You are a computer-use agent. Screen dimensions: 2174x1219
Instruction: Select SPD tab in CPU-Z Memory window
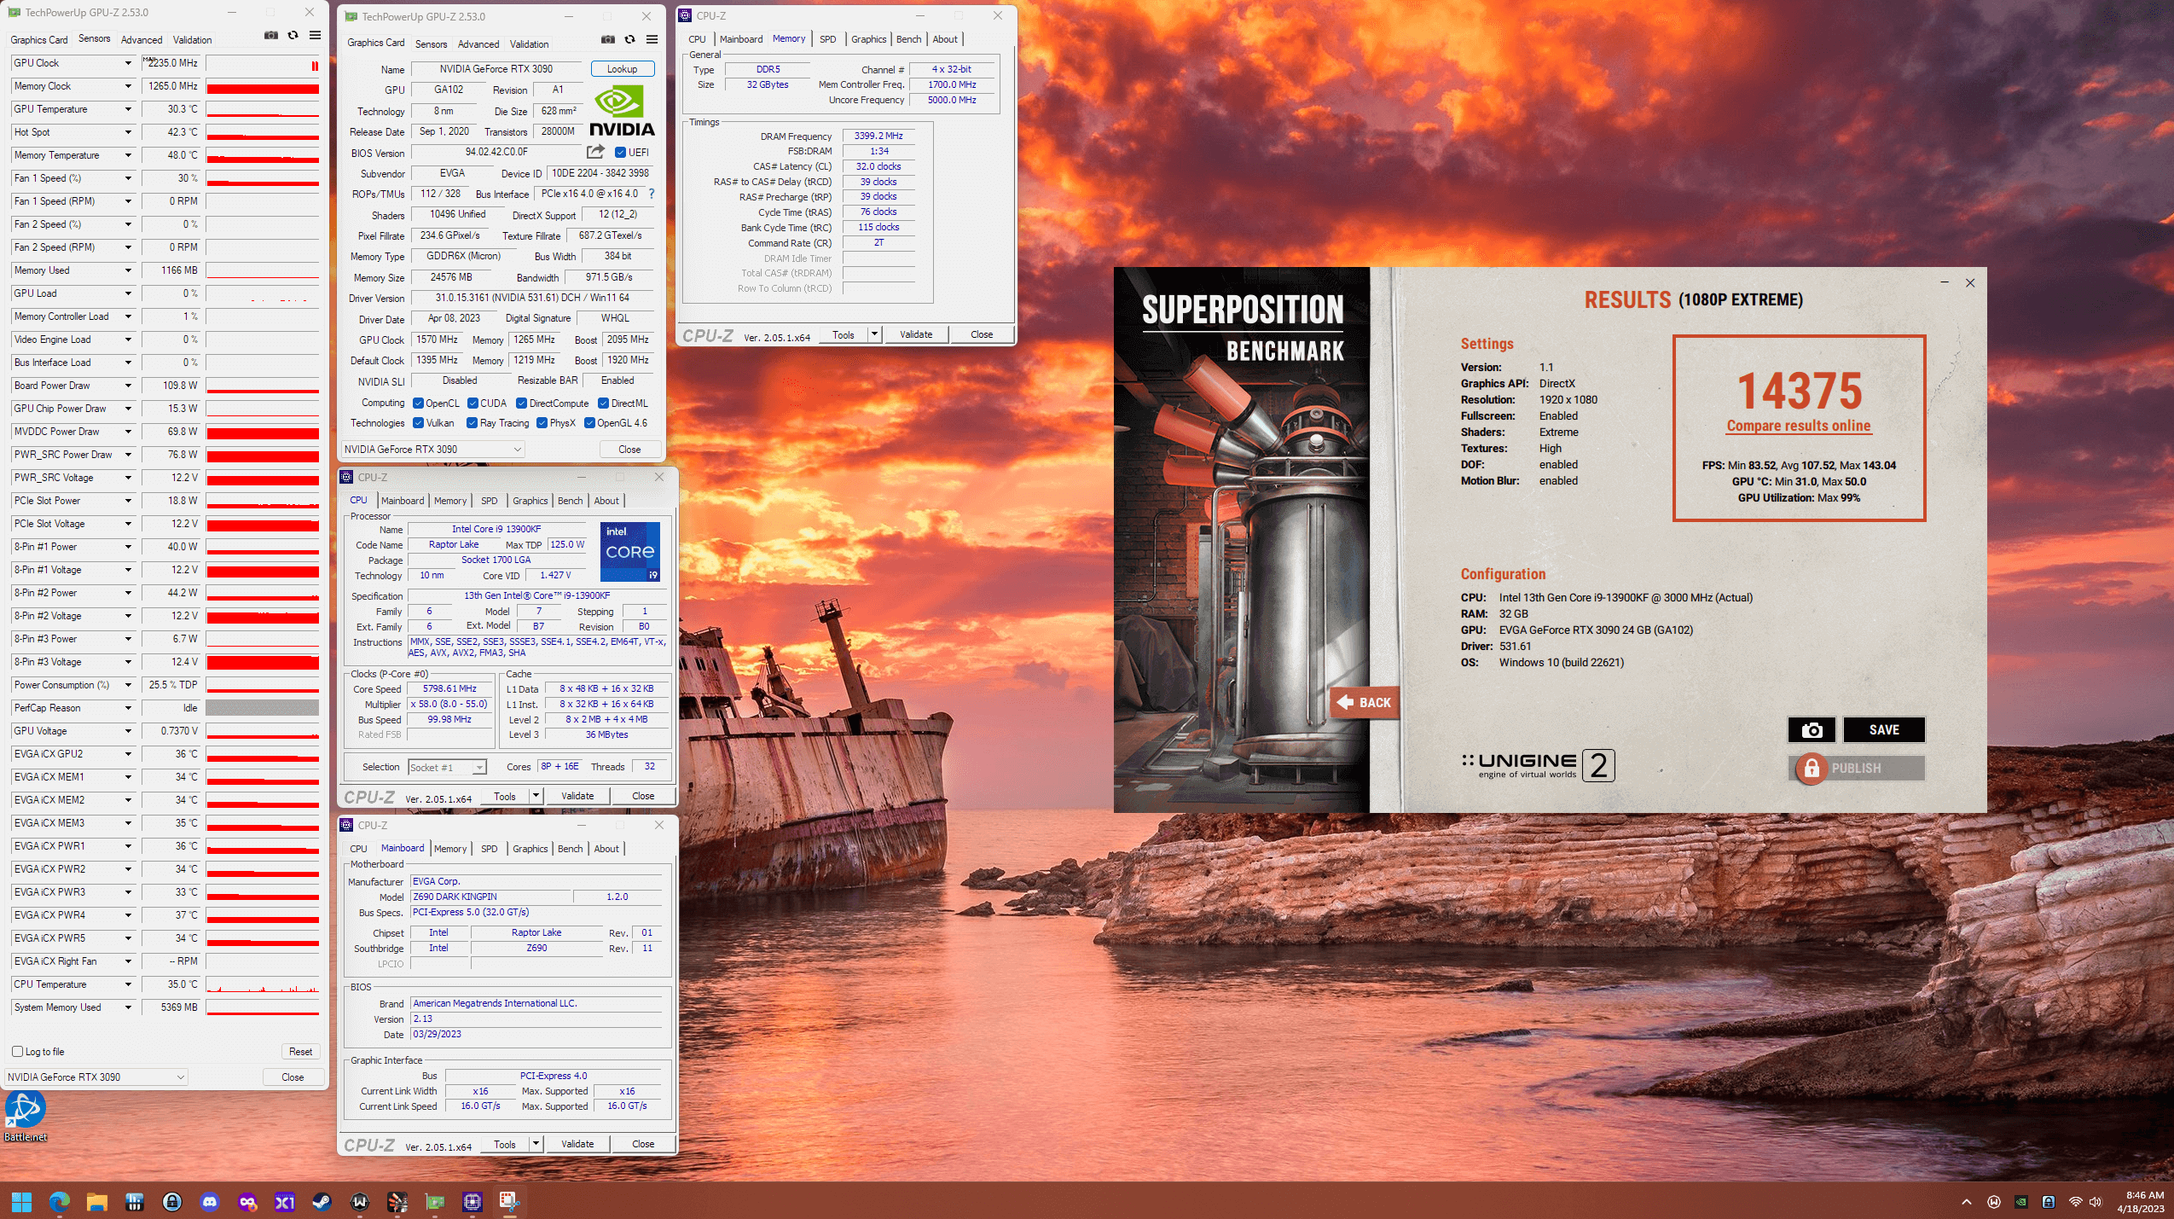pyautogui.click(x=827, y=39)
